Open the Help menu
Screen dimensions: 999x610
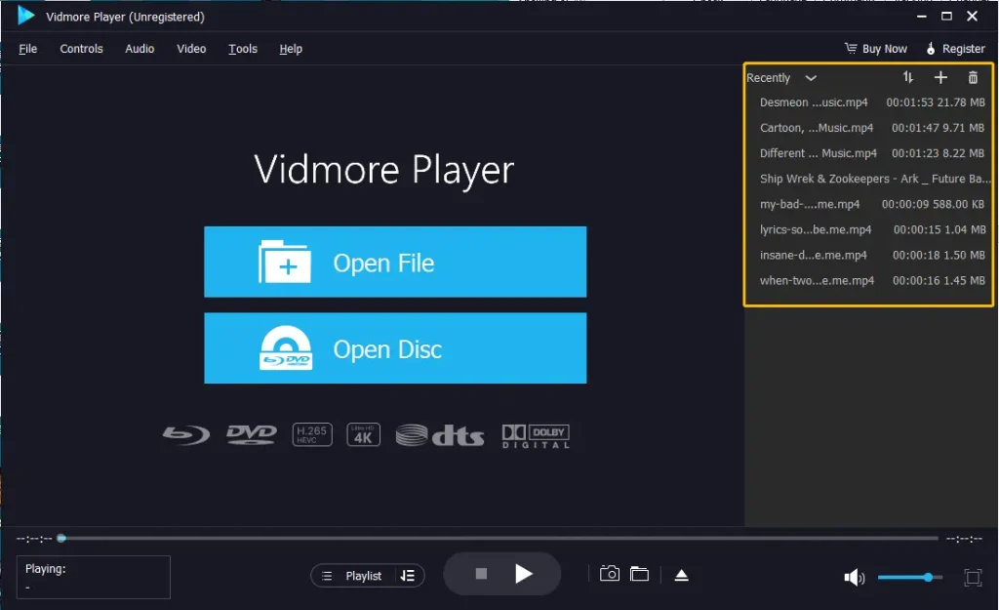click(291, 49)
